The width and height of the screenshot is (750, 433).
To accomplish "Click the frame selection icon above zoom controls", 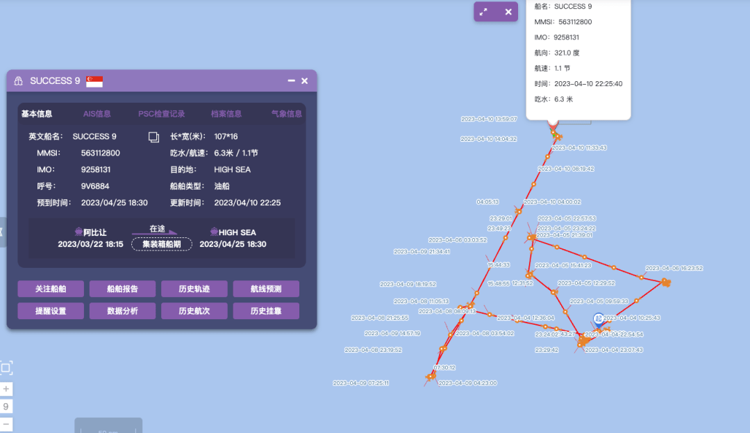I will (x=6, y=368).
